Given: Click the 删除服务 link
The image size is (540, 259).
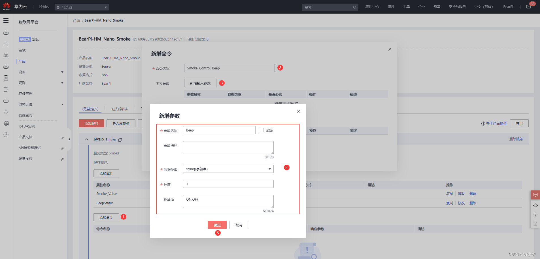Looking at the screenshot, I should 516,139.
